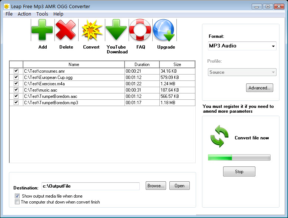Screen dimensions: 288x218
Task: Click the Destination path input field
Action: pos(90,186)
